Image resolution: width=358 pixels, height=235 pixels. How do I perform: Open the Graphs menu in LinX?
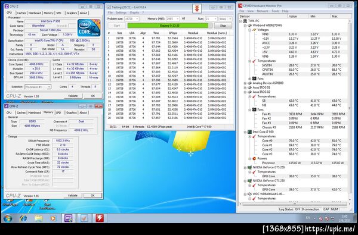tap(134, 12)
